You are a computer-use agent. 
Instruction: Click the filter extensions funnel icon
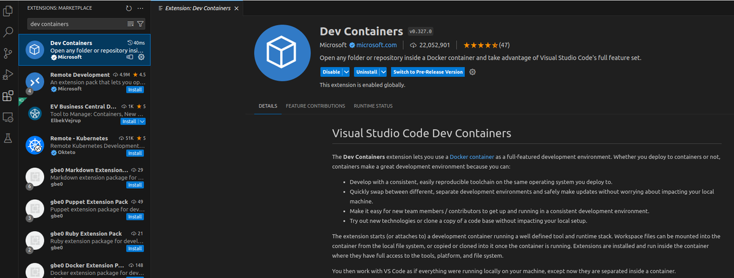coord(141,24)
